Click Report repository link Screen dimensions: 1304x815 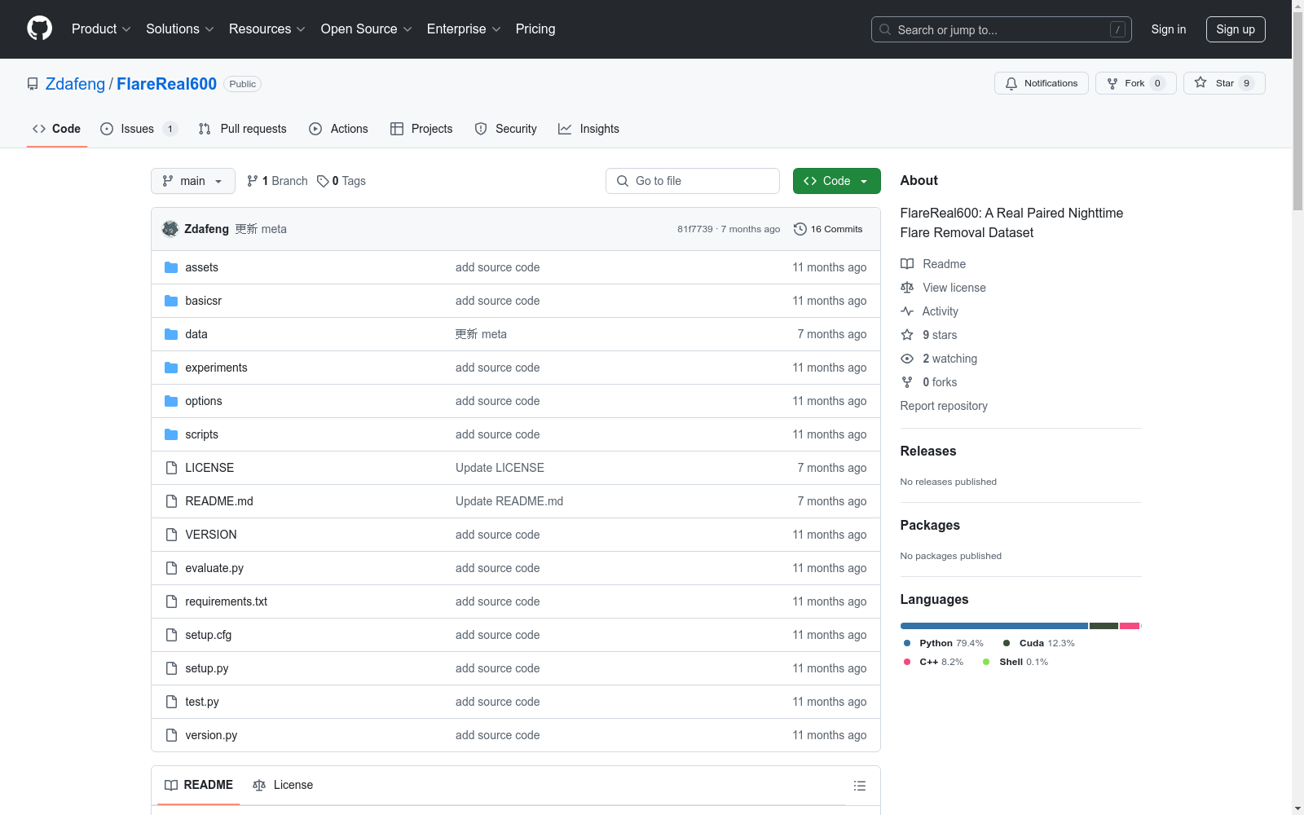944,406
